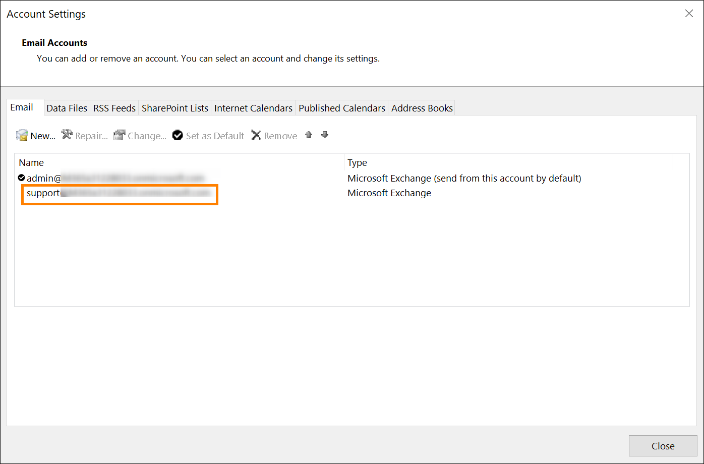Click the Remove X icon
This screenshot has height=464, width=704.
pos(256,135)
